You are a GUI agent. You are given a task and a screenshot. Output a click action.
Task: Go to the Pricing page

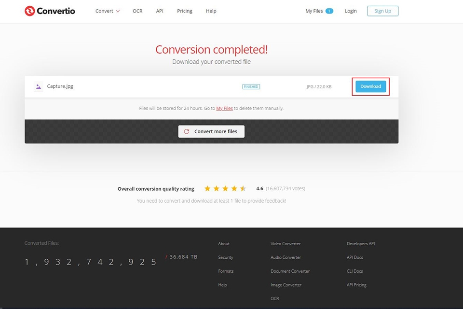pyautogui.click(x=185, y=11)
